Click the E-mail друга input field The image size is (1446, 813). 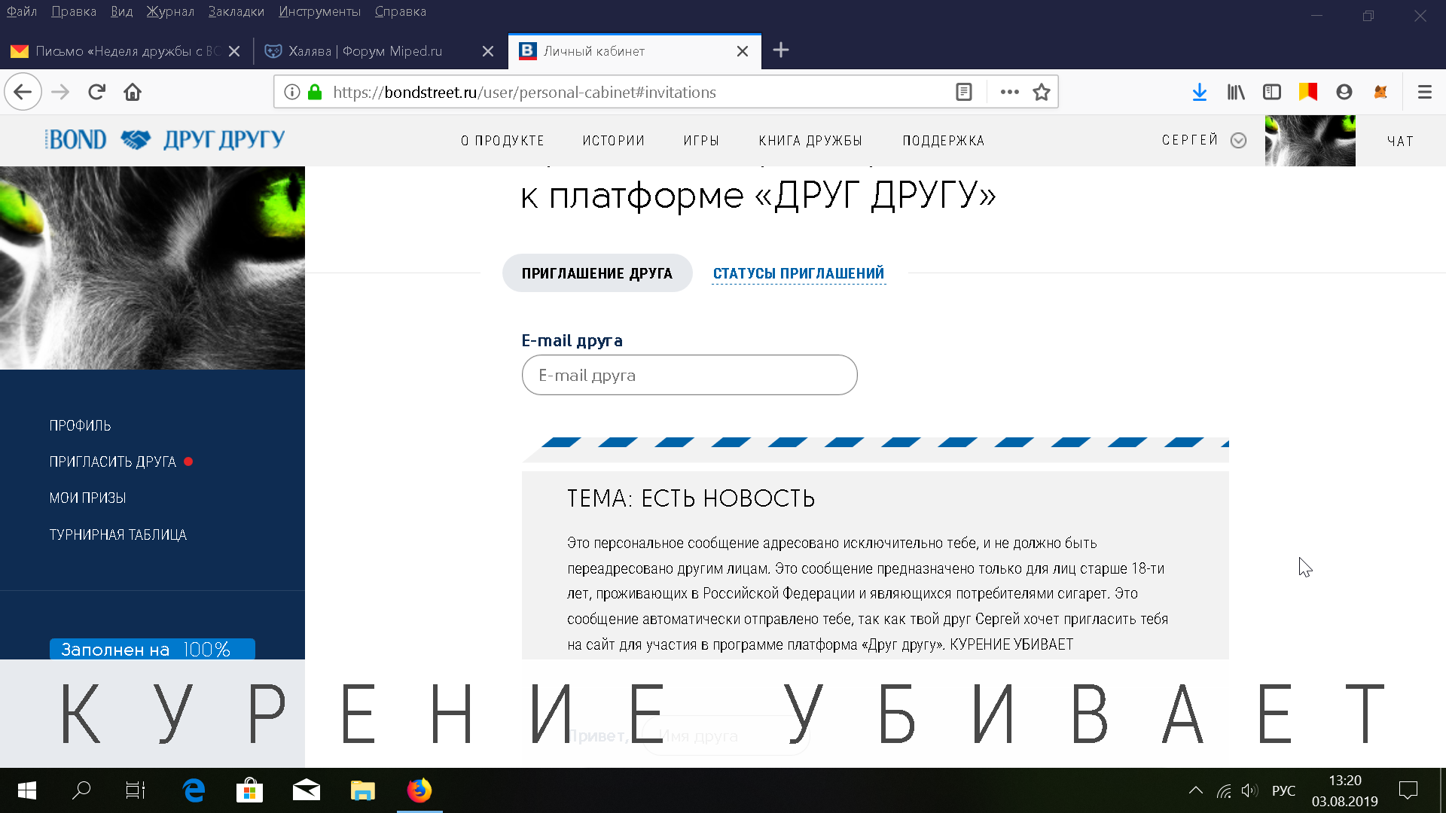coord(689,375)
